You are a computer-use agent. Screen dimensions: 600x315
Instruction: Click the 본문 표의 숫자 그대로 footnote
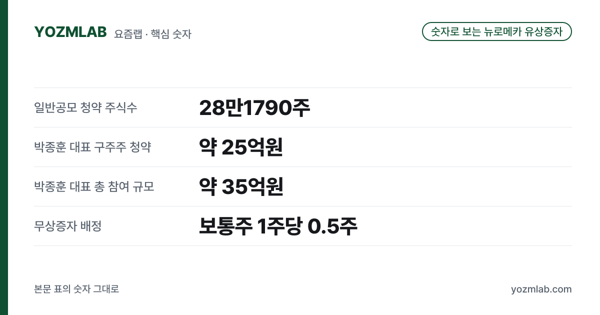76,289
